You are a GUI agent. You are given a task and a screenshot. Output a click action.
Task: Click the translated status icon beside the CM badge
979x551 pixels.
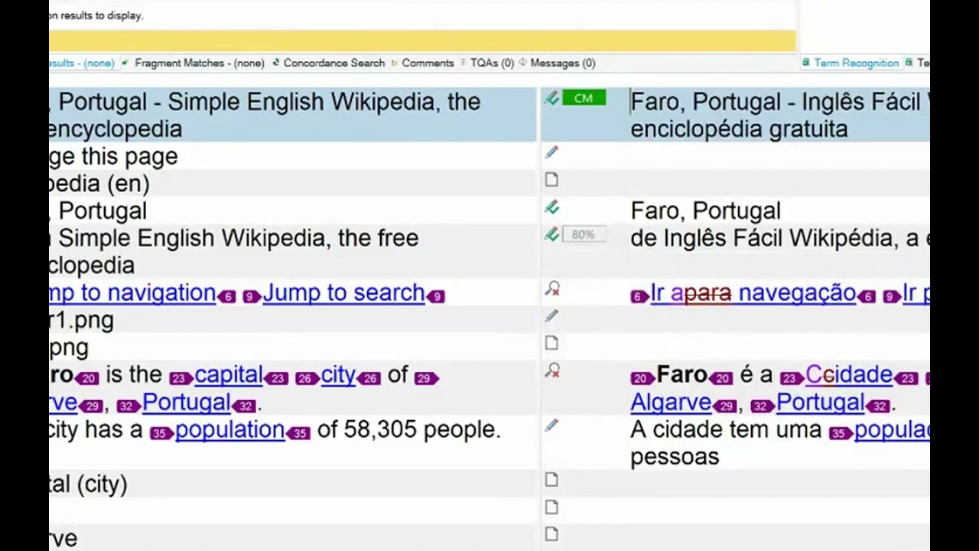click(x=551, y=98)
